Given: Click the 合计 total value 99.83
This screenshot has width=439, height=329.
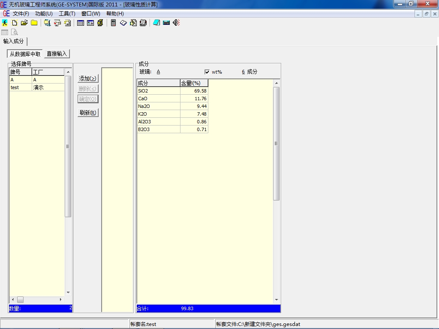Looking at the screenshot, I should tap(187, 308).
